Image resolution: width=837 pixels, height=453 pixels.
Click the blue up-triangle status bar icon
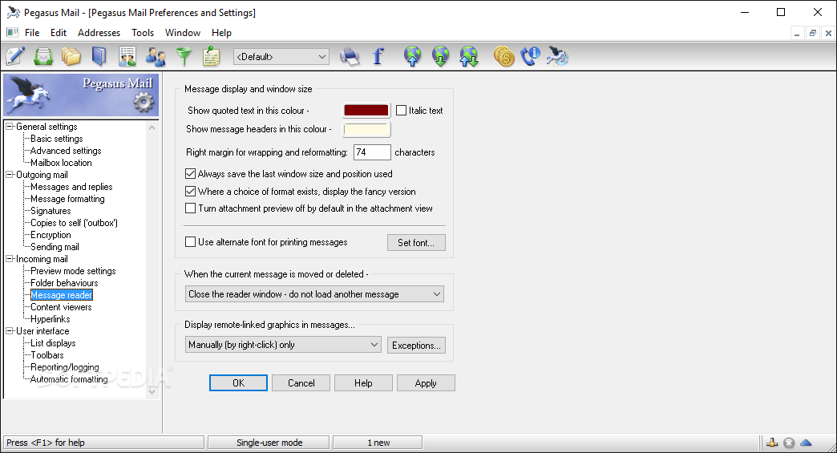tap(806, 443)
